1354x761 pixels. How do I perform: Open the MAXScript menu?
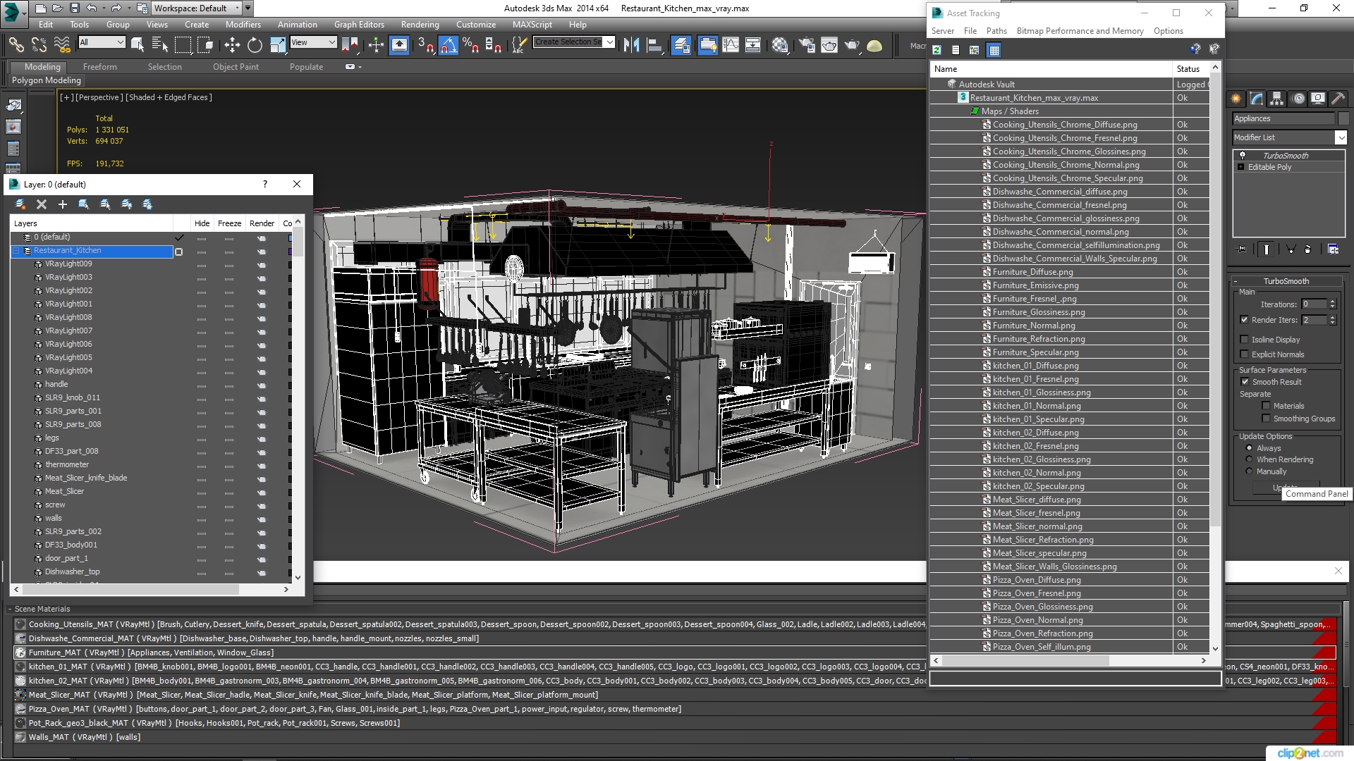(x=532, y=24)
